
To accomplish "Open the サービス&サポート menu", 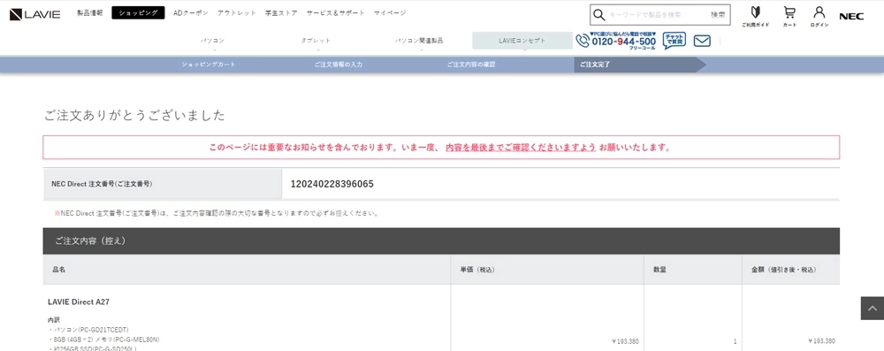I will [335, 12].
